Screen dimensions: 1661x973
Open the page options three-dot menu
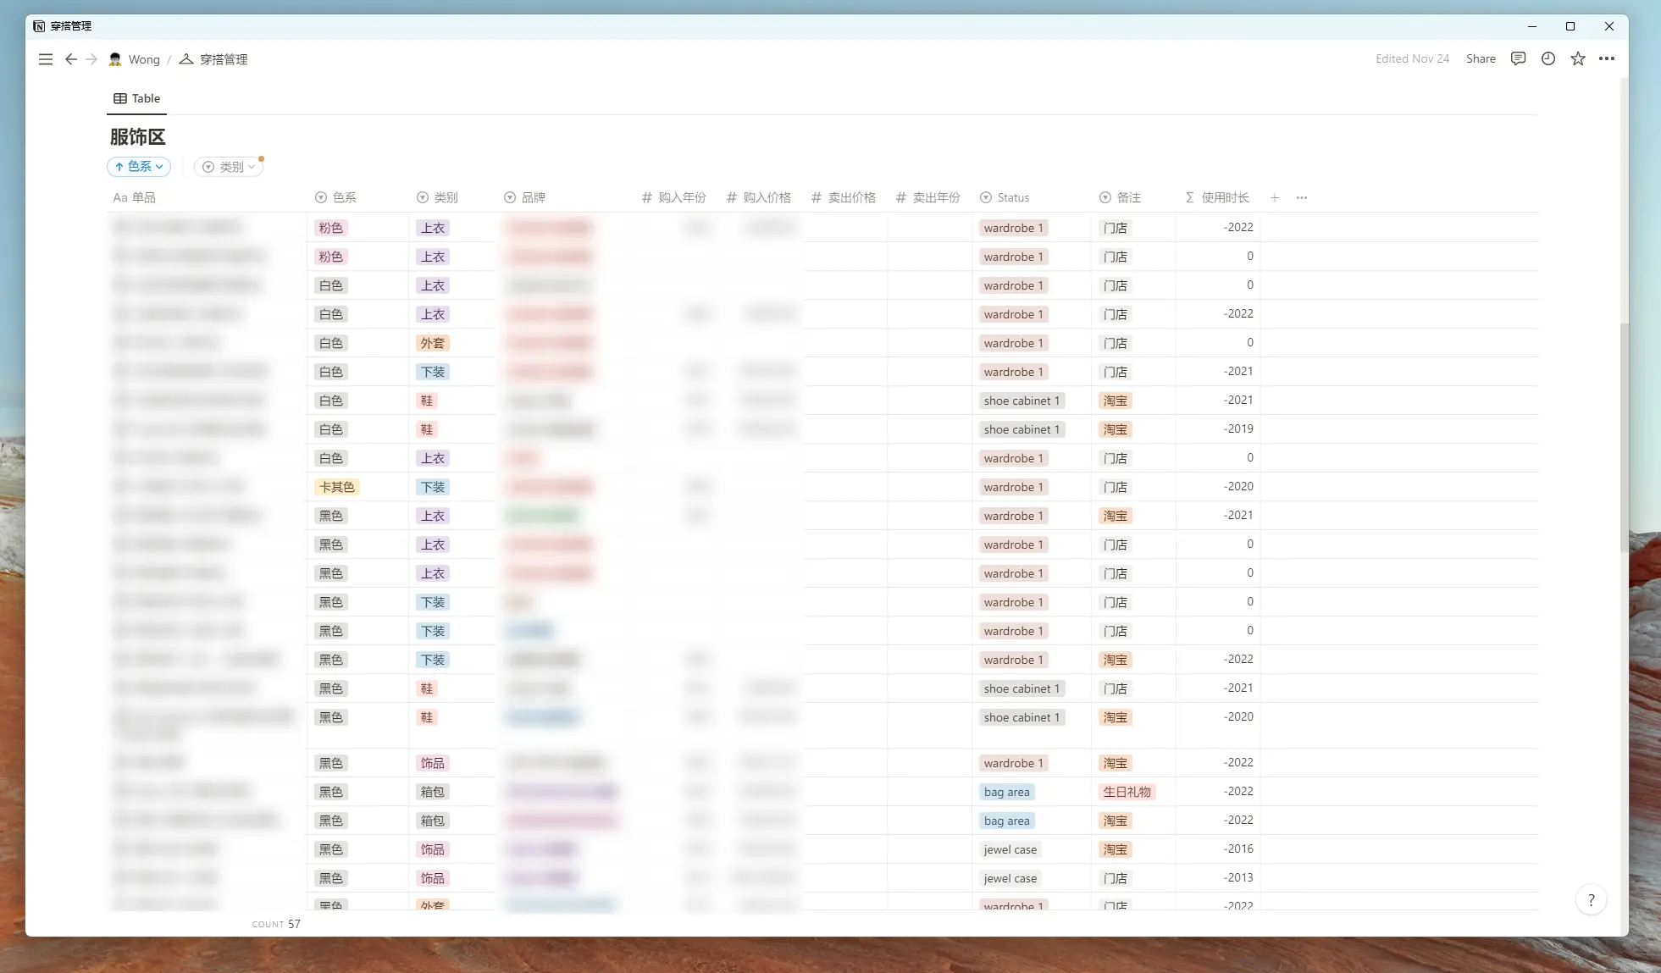pyautogui.click(x=1606, y=58)
